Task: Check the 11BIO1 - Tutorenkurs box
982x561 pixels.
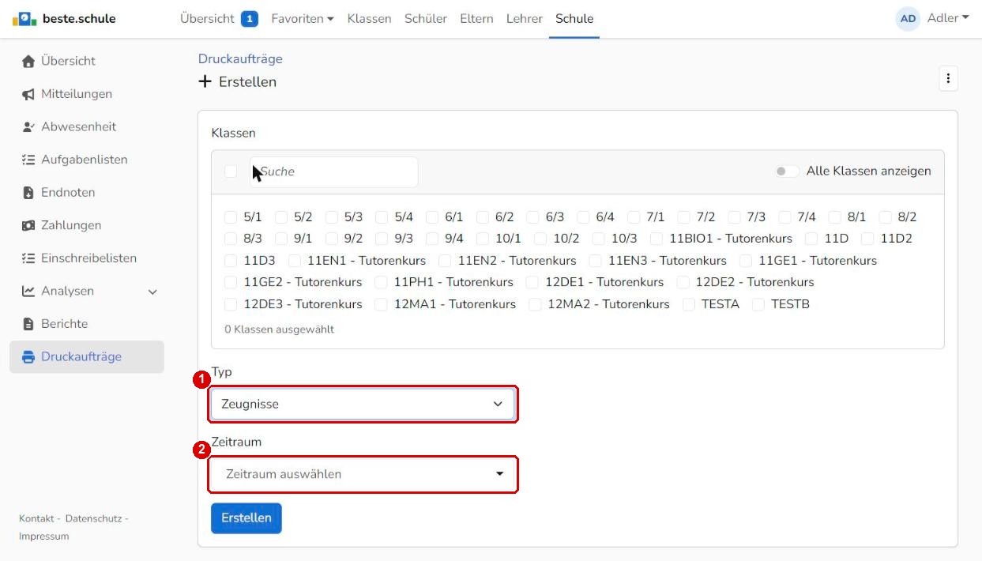Action: click(657, 239)
